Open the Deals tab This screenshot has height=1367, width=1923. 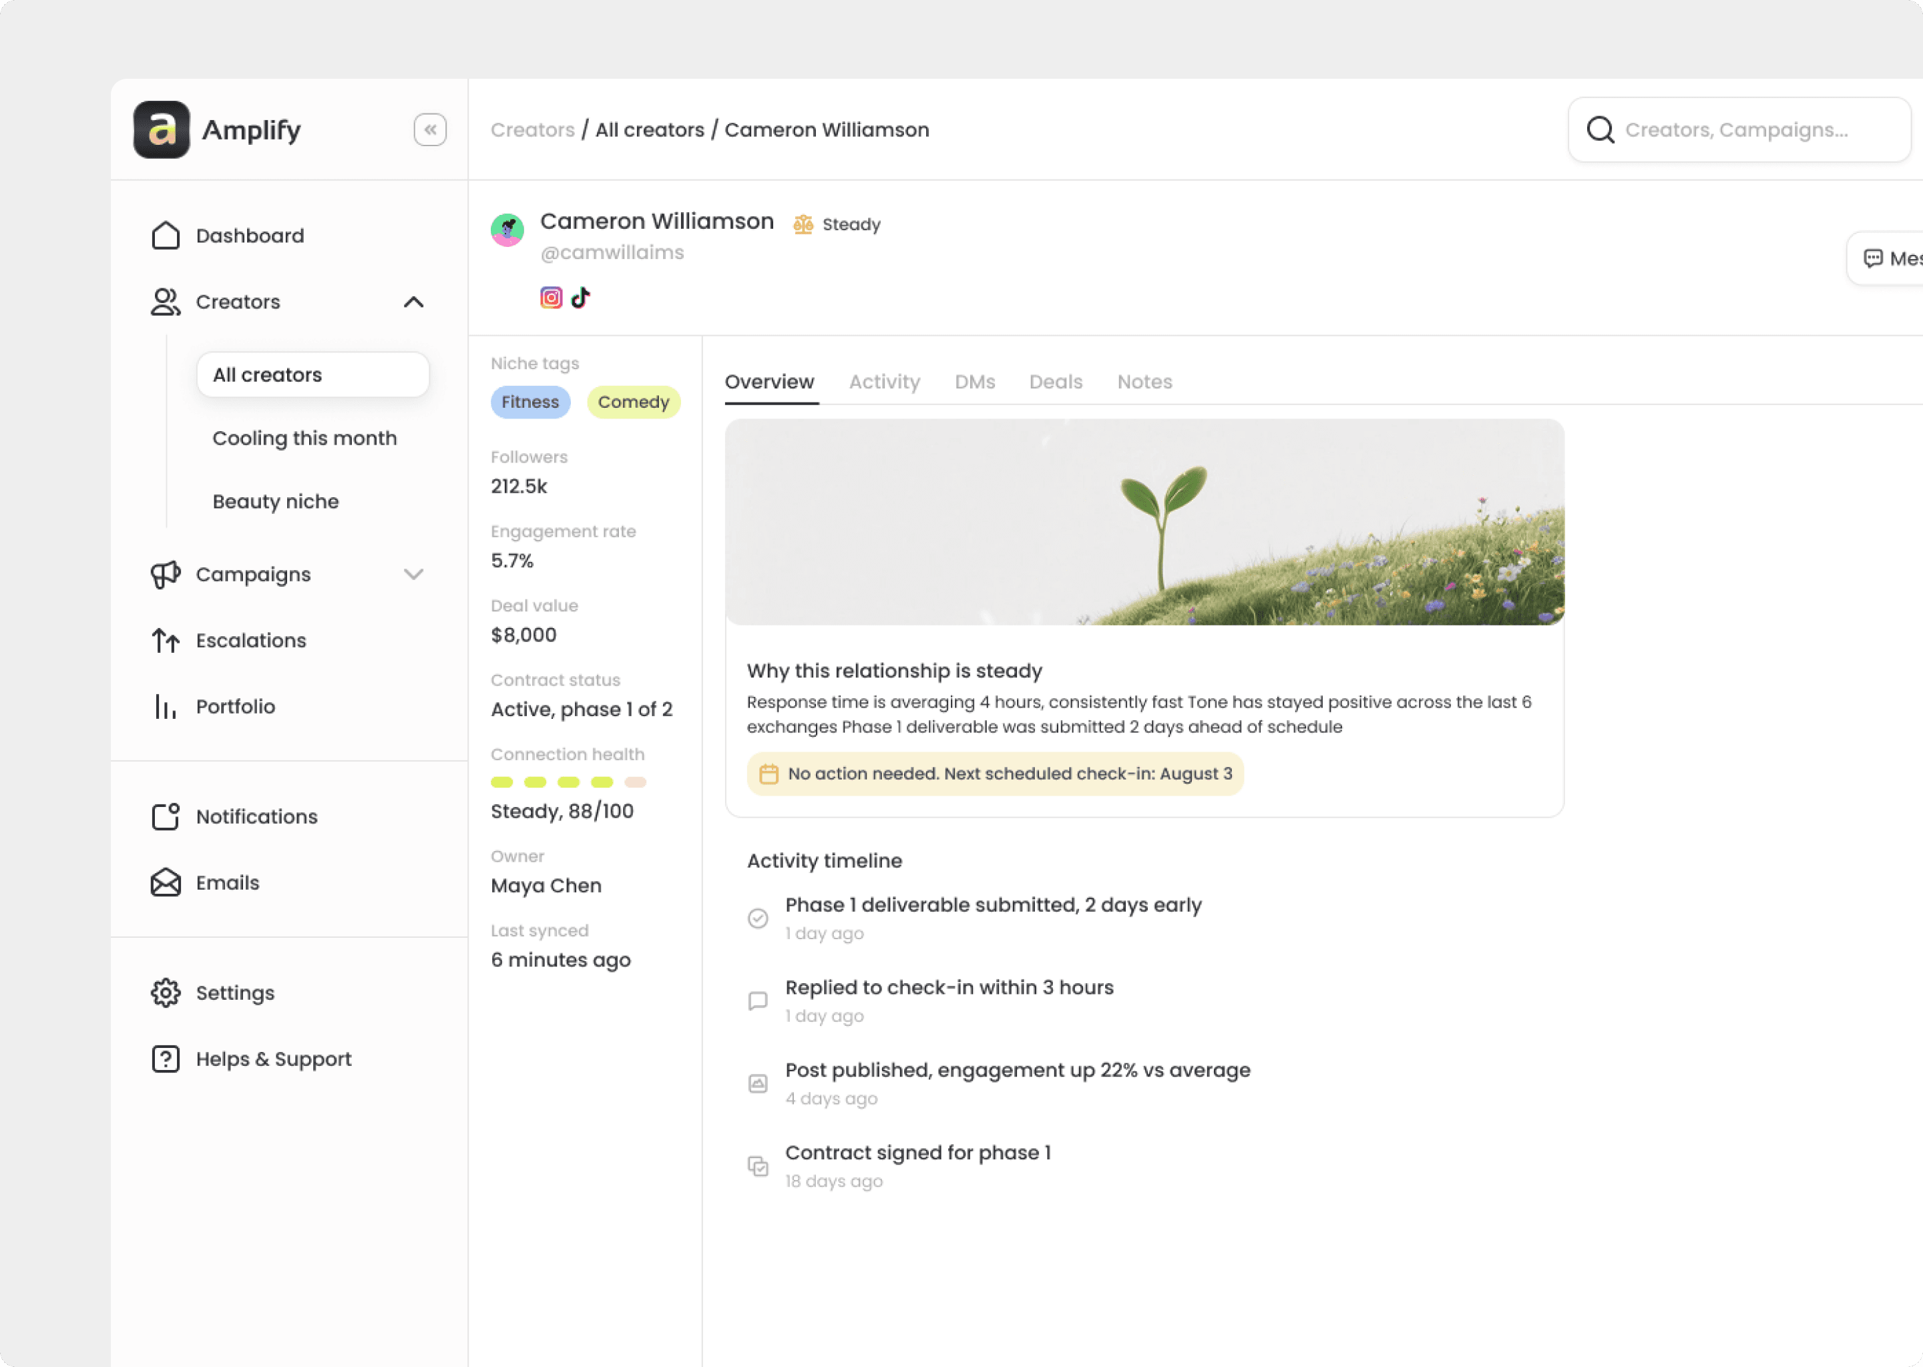pyautogui.click(x=1056, y=382)
